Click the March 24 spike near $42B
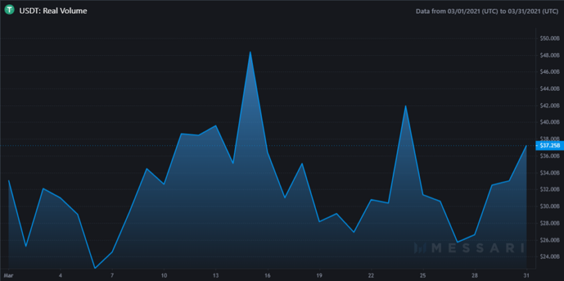This screenshot has width=564, height=281. [405, 106]
